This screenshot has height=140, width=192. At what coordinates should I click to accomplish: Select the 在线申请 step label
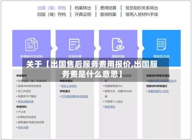click(x=75, y=57)
